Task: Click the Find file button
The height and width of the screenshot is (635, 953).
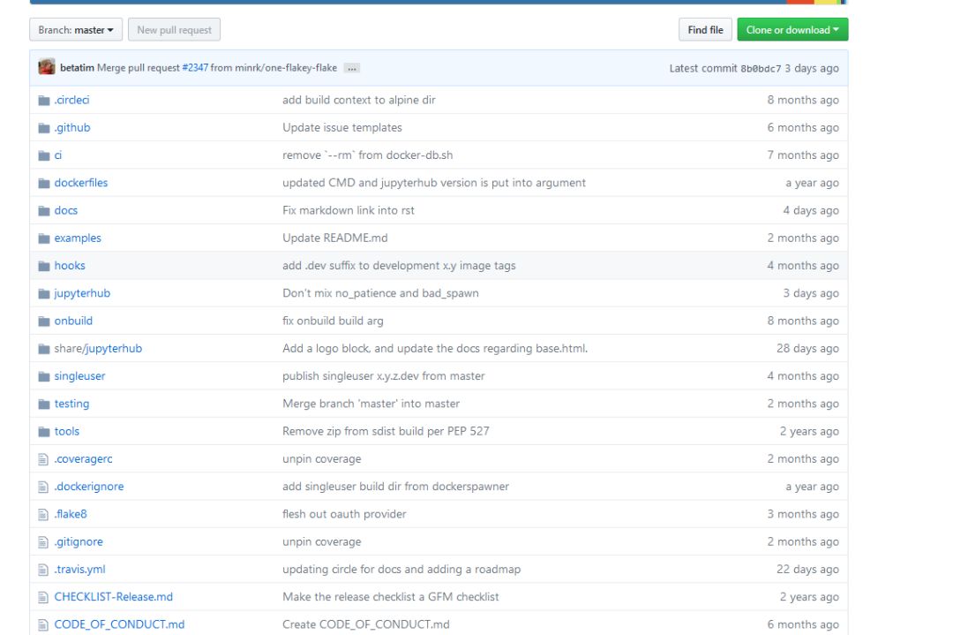Action: [705, 30]
